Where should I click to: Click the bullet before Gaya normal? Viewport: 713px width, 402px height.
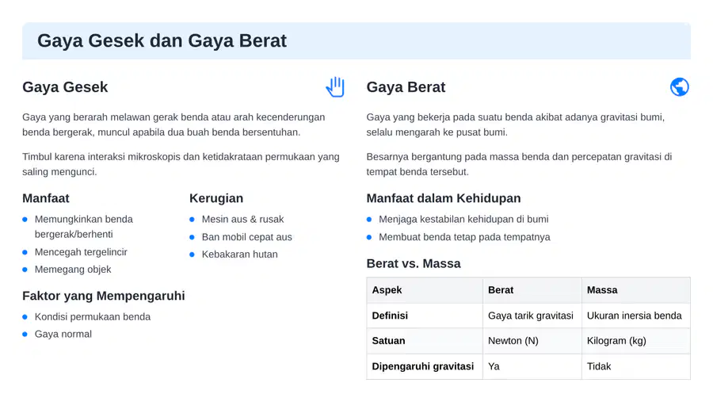(x=25, y=334)
